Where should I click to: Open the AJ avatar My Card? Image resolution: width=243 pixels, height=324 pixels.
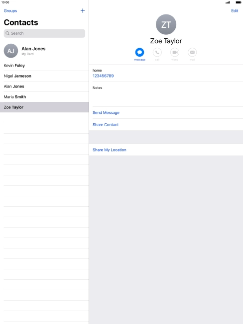pyautogui.click(x=11, y=51)
